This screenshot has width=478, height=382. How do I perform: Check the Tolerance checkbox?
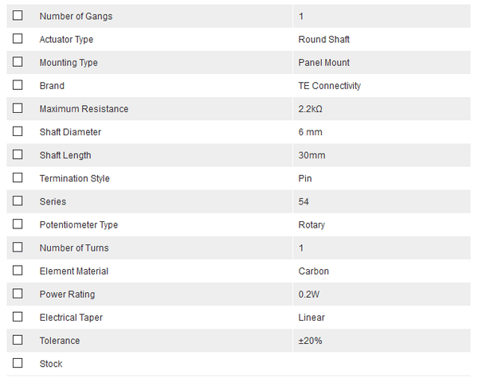pos(18,340)
